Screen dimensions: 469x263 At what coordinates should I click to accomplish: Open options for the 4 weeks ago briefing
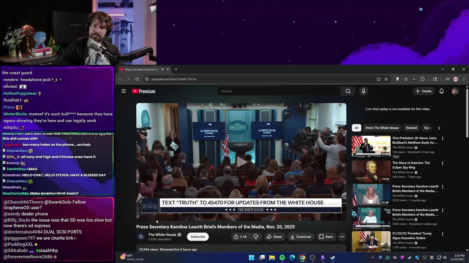coord(442,210)
